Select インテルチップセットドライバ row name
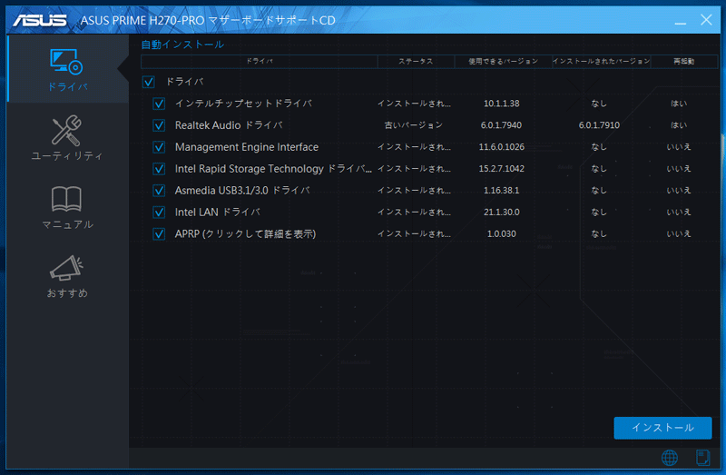Screen dimensions: 726x475 click(243, 104)
